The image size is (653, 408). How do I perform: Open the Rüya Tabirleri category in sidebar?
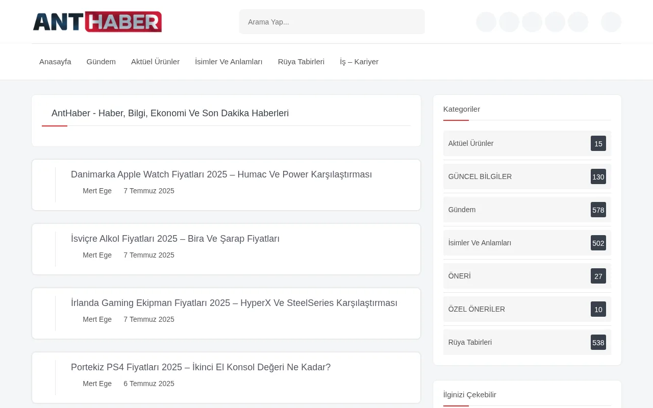coord(470,342)
